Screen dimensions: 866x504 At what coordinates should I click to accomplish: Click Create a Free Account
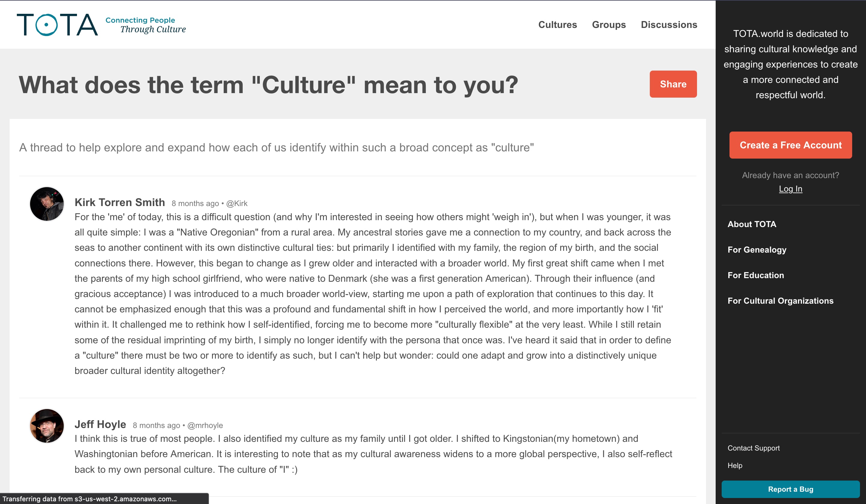point(791,145)
